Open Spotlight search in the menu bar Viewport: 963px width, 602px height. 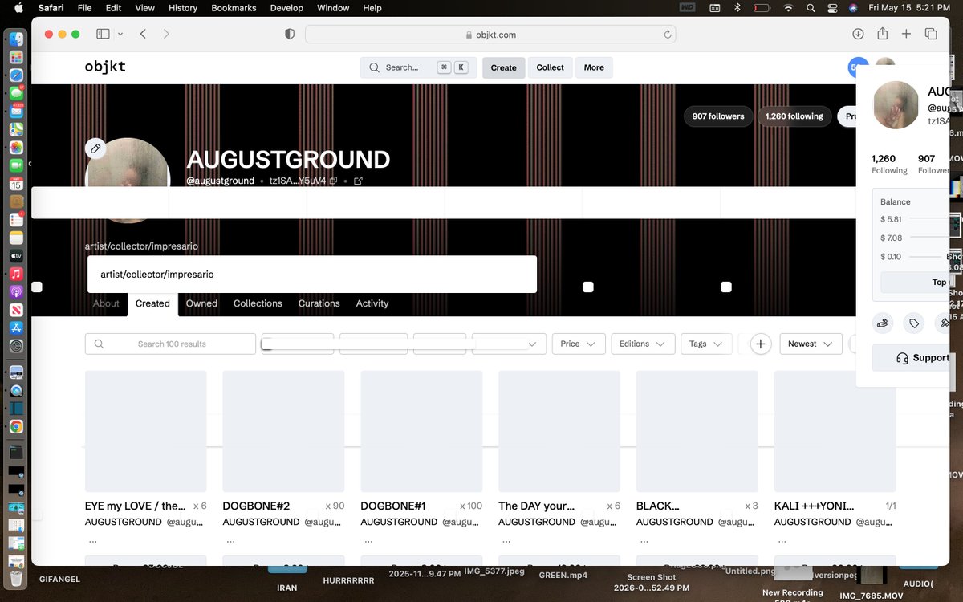[811, 8]
